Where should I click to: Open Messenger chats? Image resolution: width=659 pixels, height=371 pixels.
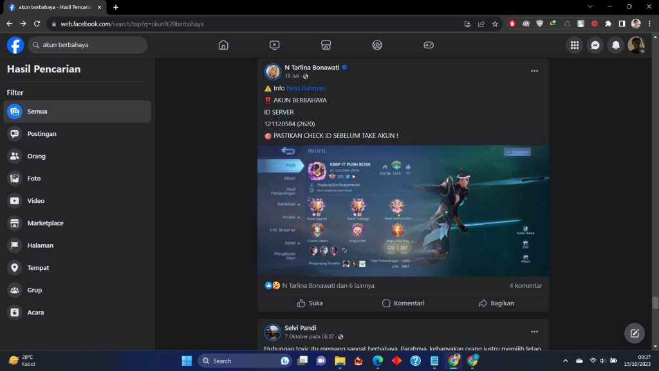click(x=595, y=45)
